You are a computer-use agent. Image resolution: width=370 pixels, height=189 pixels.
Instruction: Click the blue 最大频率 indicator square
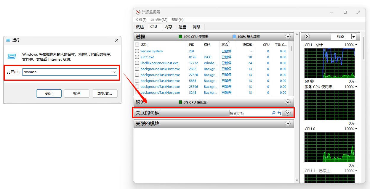tap(234, 37)
